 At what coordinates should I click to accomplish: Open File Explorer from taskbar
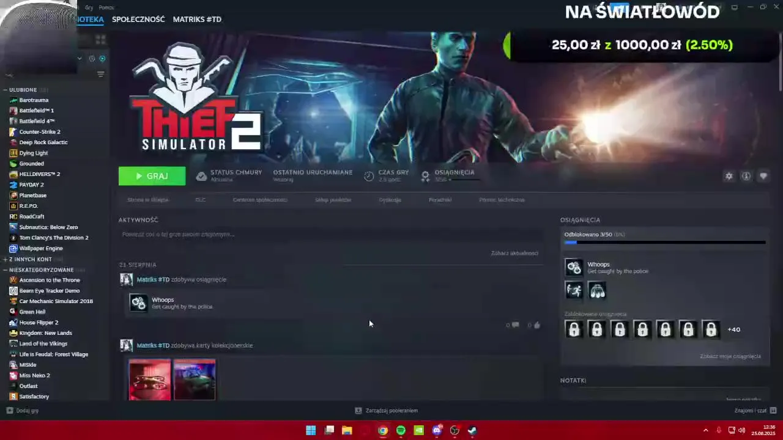(x=347, y=430)
